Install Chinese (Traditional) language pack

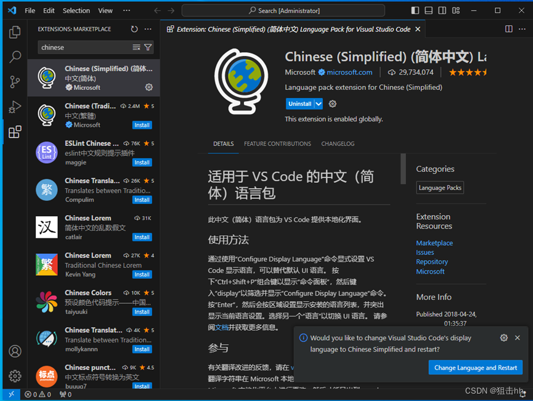click(x=142, y=125)
